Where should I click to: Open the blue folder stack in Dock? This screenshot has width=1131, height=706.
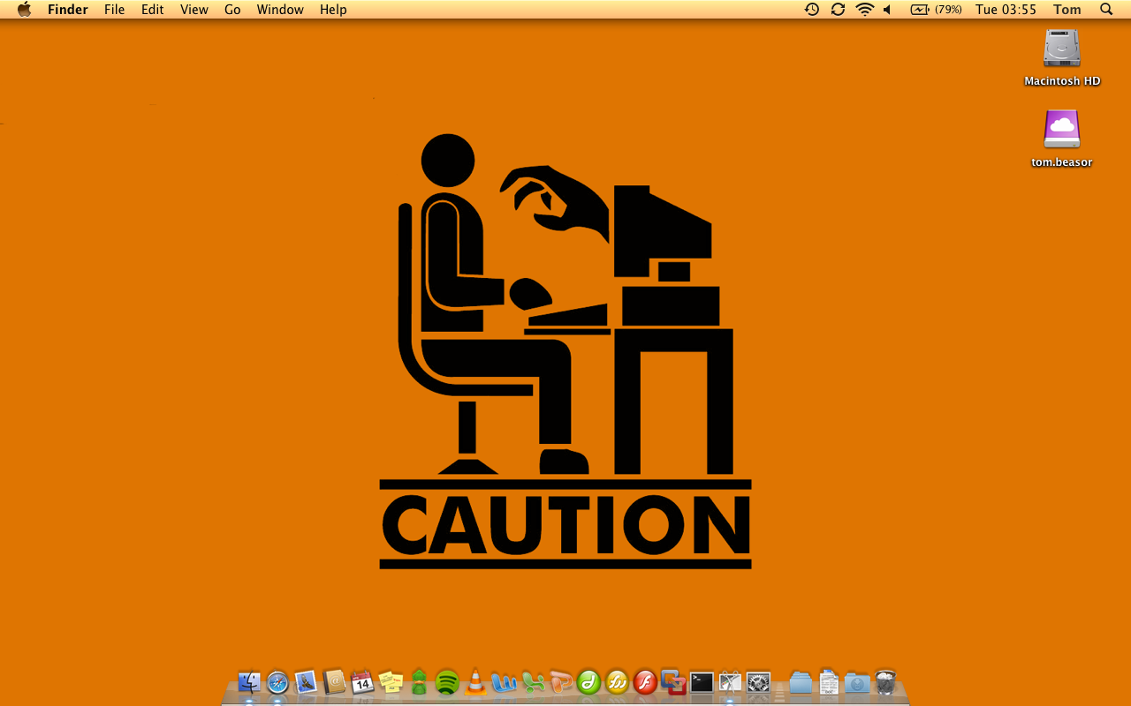(801, 682)
